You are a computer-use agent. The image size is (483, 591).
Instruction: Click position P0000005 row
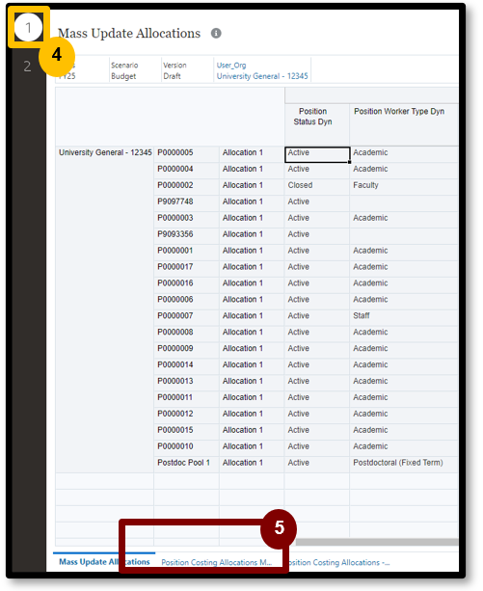186,152
